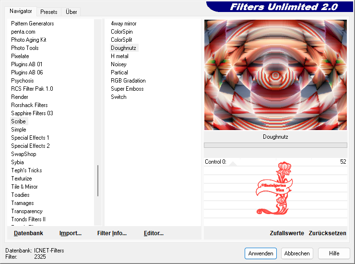Select Render category
Viewport: 355px width, 264px height.
pos(20,97)
